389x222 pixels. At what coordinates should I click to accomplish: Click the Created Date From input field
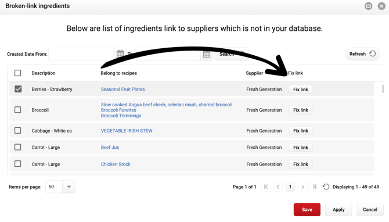(x=81, y=54)
